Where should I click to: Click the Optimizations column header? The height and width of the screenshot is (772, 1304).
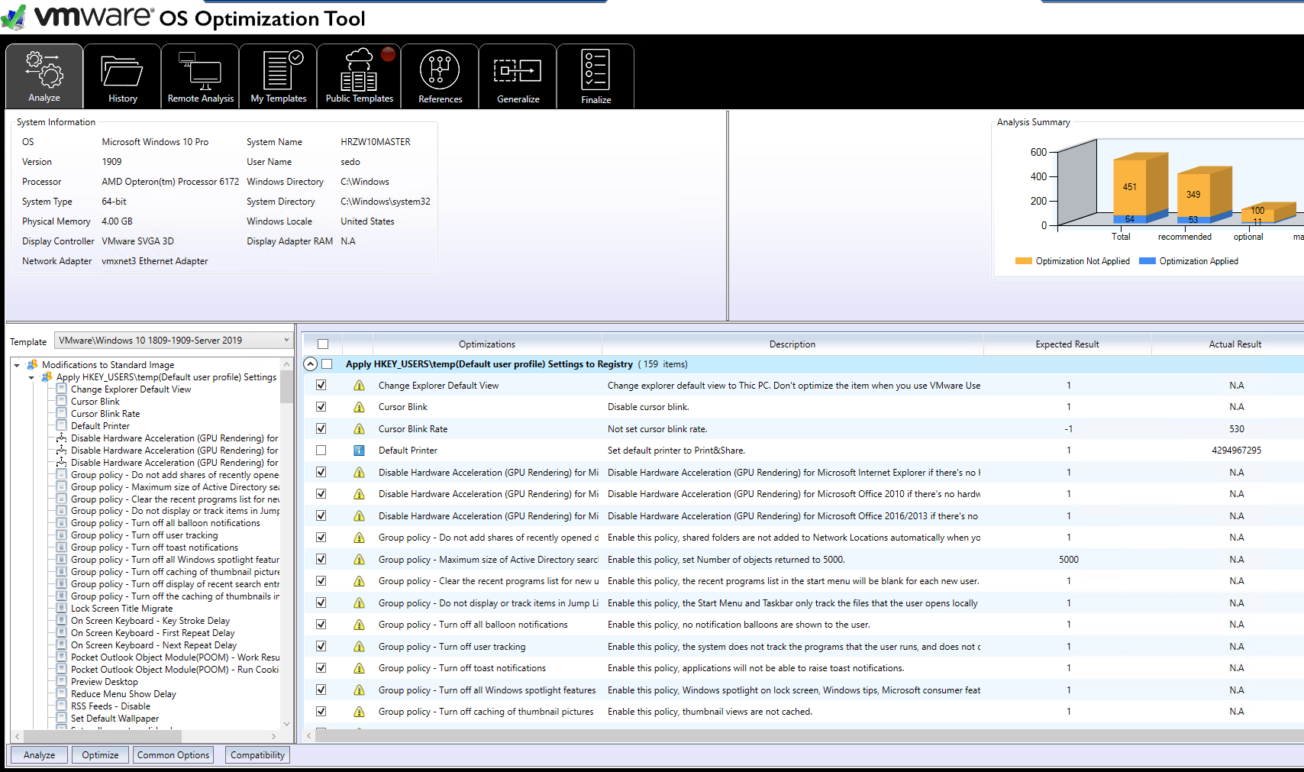coord(487,344)
